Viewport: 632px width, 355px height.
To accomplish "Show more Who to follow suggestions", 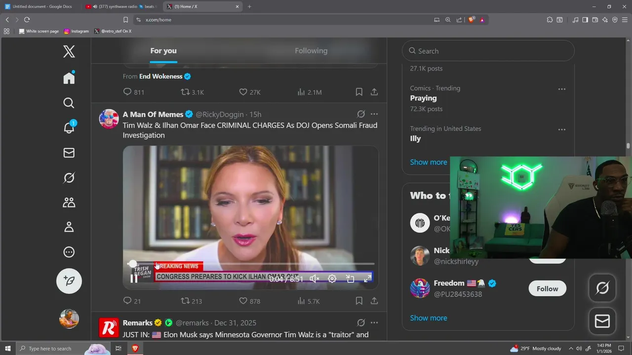I will click(429, 318).
